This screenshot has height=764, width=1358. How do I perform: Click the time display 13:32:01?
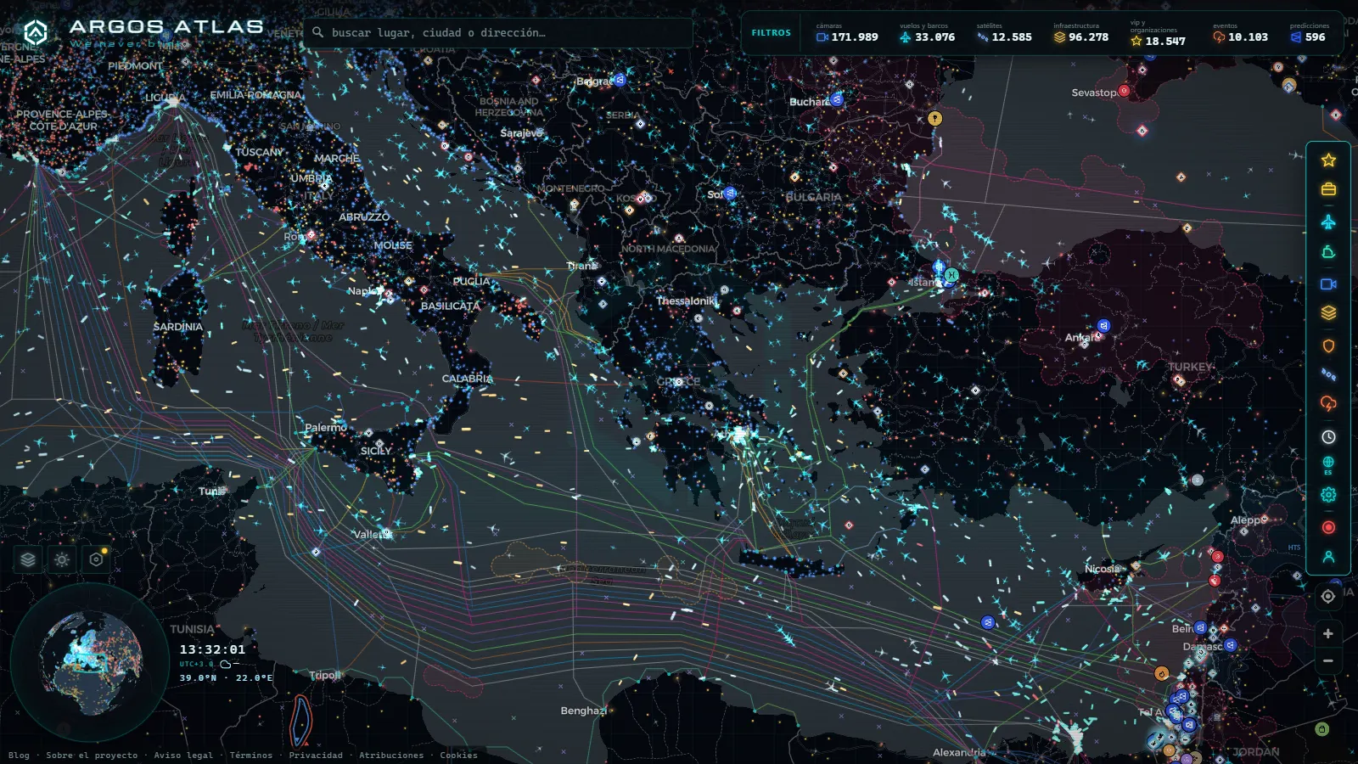[x=212, y=649]
